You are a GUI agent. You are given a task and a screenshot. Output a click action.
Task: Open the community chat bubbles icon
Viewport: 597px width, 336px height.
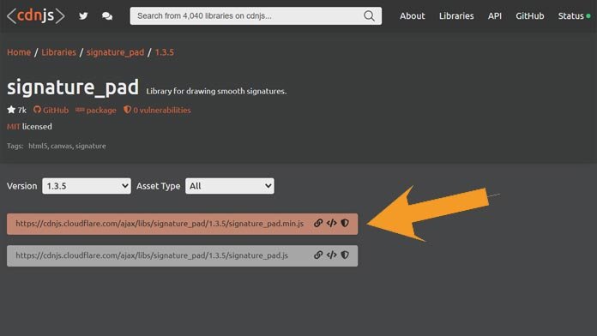[107, 16]
